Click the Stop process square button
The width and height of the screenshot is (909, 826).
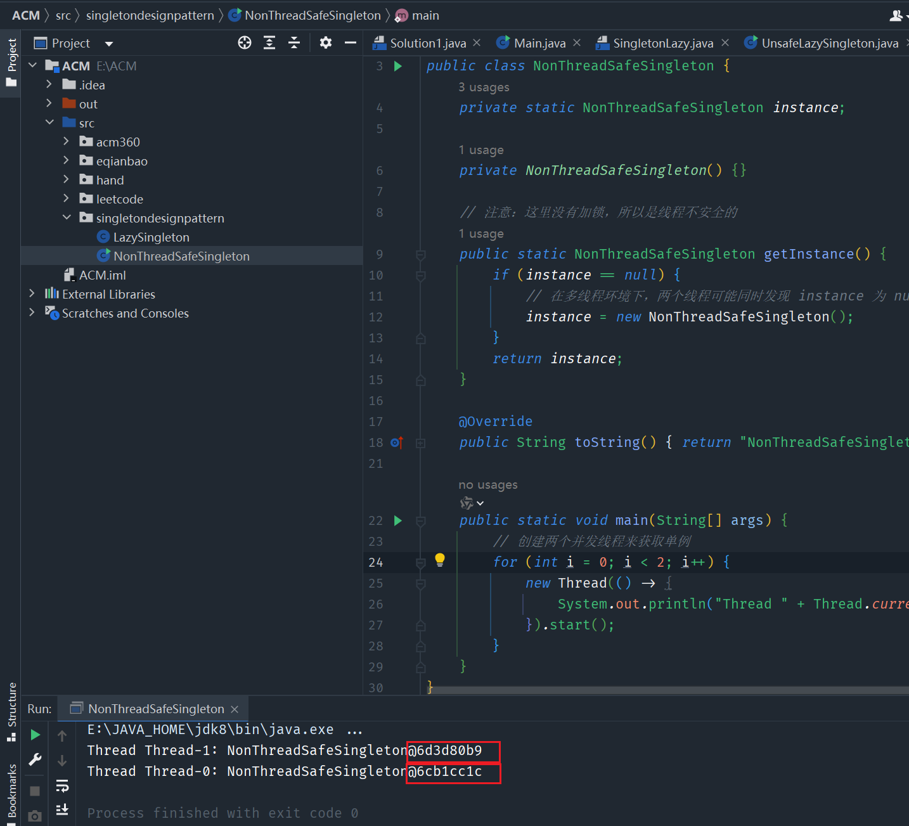point(35,791)
